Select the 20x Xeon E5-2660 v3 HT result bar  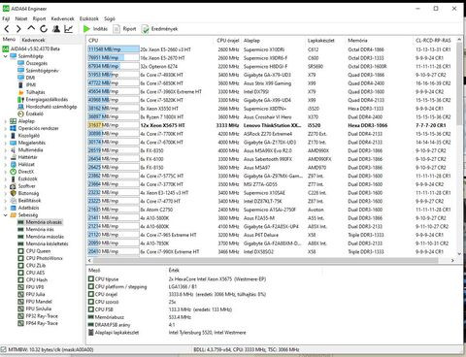[114, 49]
